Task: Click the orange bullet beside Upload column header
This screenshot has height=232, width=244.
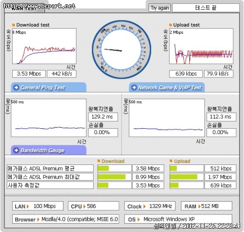Action: point(171,161)
